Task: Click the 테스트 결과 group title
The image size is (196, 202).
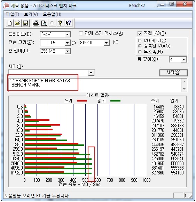Action: tap(97, 96)
